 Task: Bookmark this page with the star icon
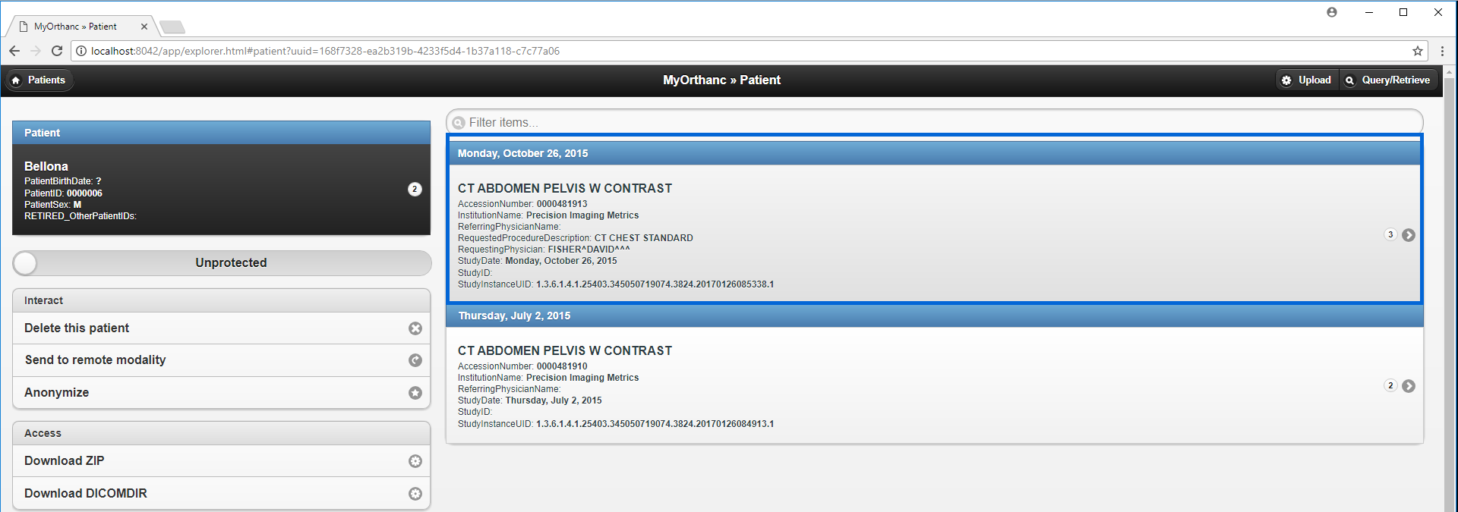[1417, 51]
